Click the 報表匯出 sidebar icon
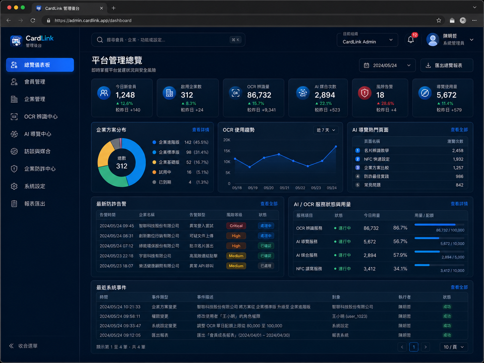Image resolution: width=484 pixels, height=363 pixels. (14, 204)
